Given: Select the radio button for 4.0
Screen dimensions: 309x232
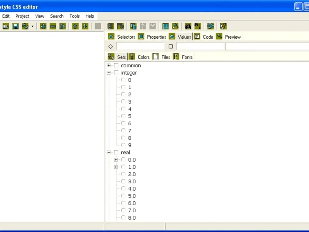Looking at the screenshot, I should 123,189.
